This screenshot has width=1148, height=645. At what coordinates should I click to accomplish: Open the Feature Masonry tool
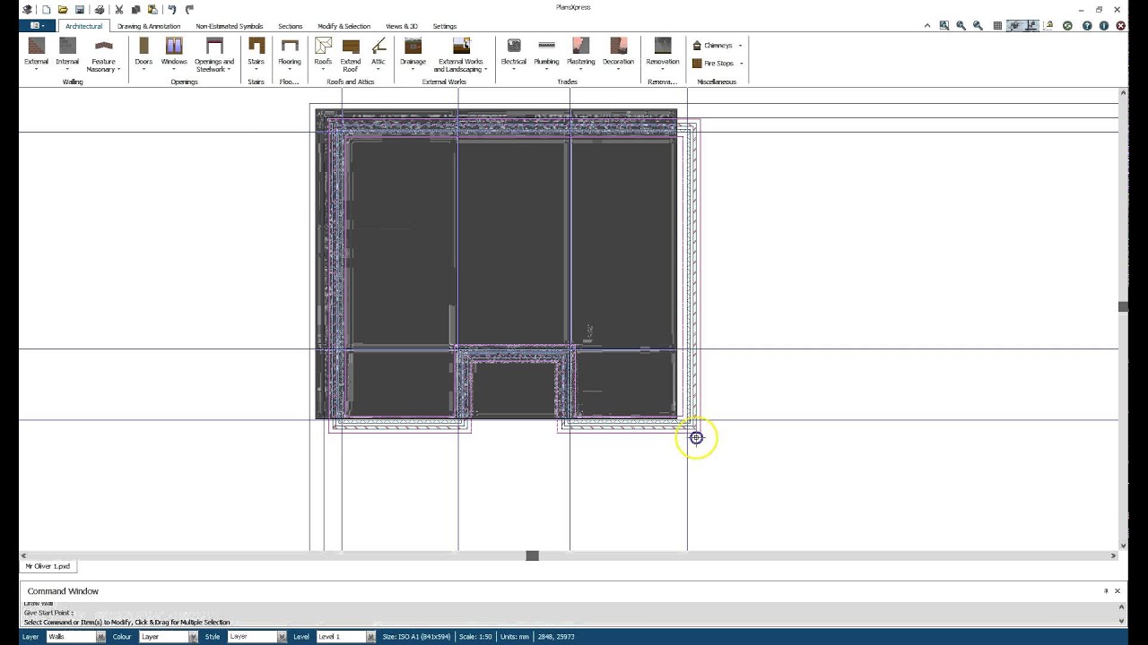point(103,54)
